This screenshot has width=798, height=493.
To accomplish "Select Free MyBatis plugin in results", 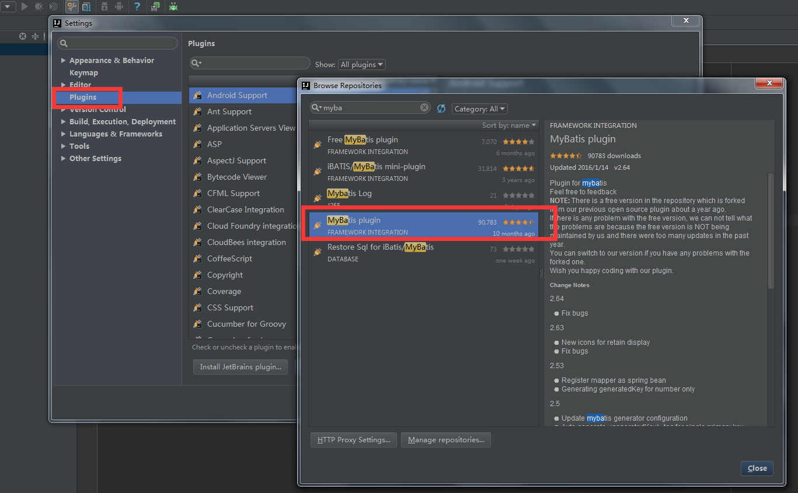I will coord(423,145).
